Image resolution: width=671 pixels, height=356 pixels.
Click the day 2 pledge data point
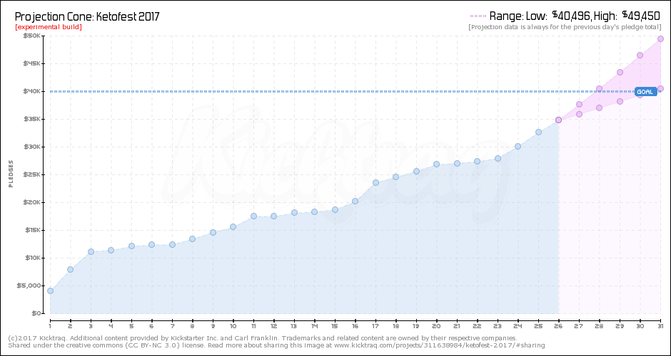(x=70, y=269)
